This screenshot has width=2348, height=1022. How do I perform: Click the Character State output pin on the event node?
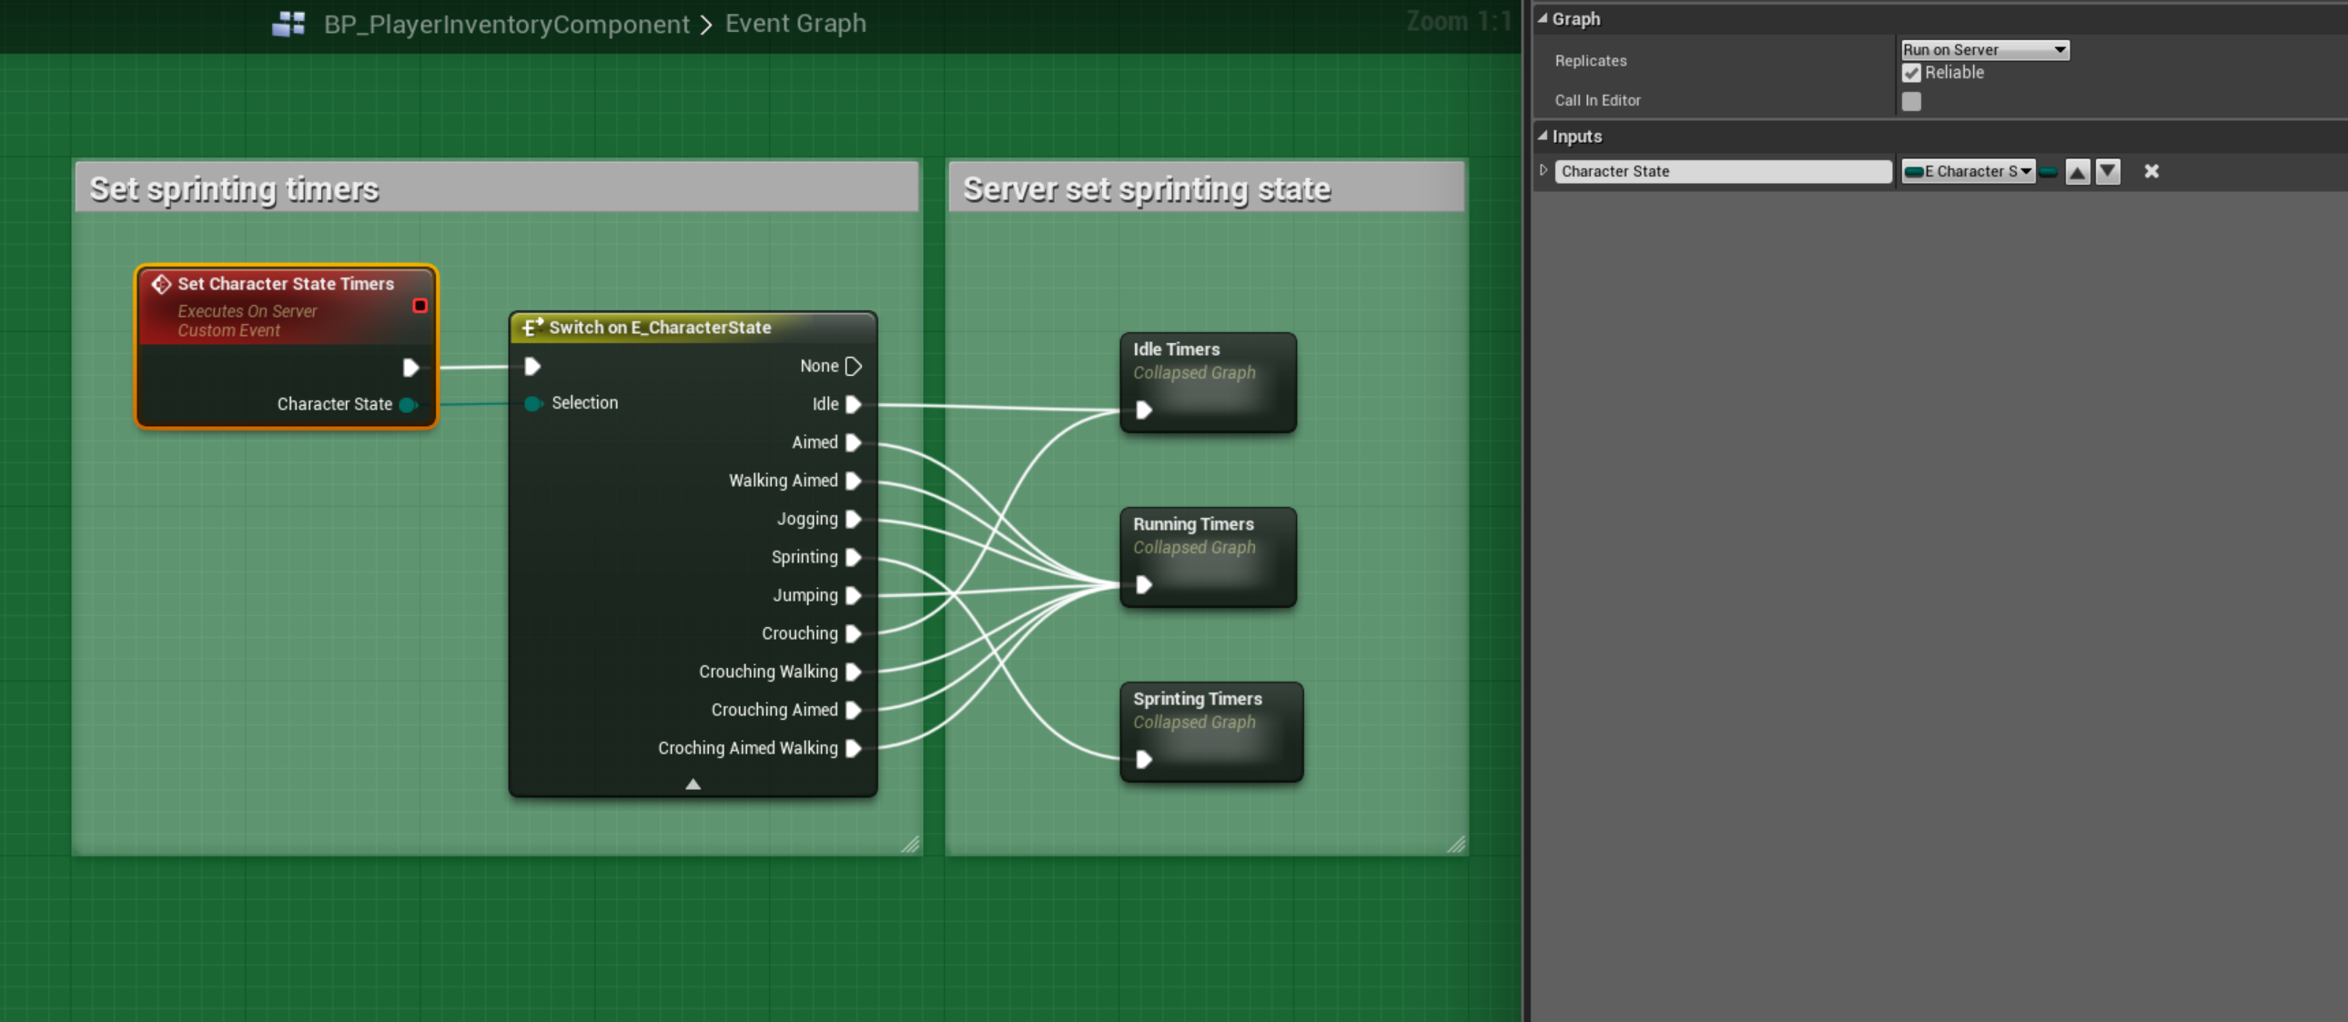click(408, 405)
